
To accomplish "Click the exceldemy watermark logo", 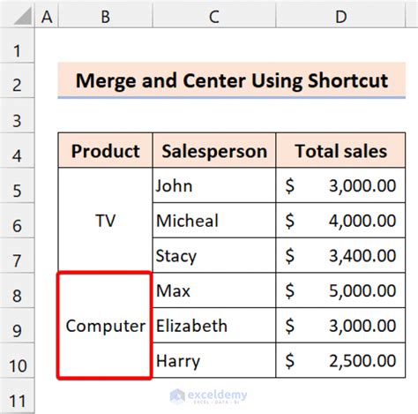I will pyautogui.click(x=209, y=396).
